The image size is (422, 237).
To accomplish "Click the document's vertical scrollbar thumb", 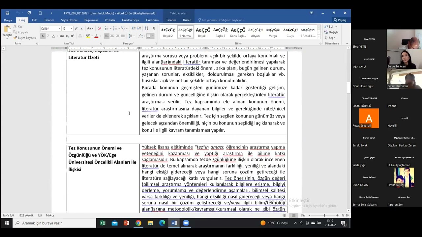I will 348,88.
